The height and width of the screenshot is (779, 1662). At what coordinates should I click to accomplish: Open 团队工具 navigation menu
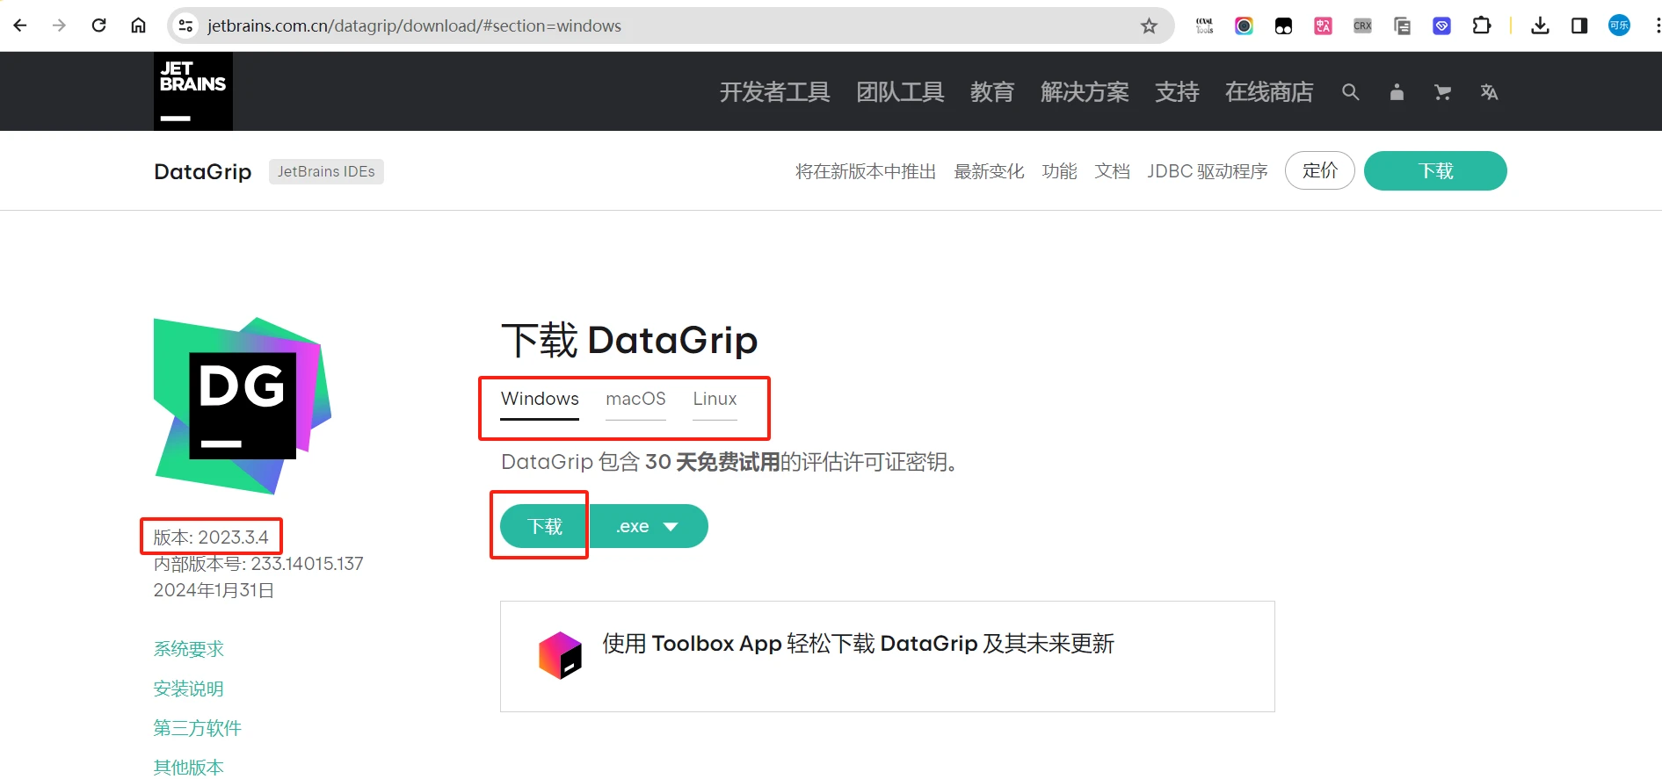click(x=900, y=92)
